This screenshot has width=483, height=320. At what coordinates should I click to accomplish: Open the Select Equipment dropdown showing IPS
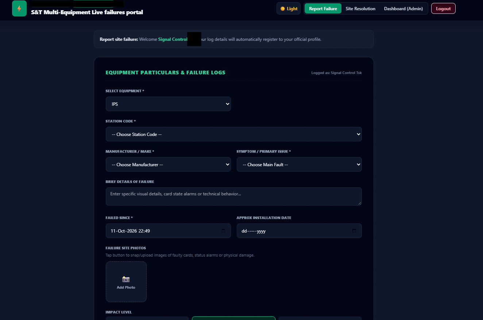(x=168, y=104)
